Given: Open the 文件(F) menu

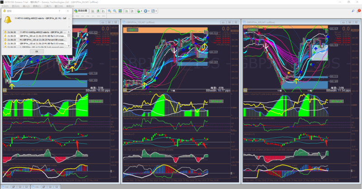Looking at the screenshot, I should 5,6.
